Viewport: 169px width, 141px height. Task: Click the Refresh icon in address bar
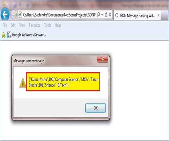coord(106,15)
